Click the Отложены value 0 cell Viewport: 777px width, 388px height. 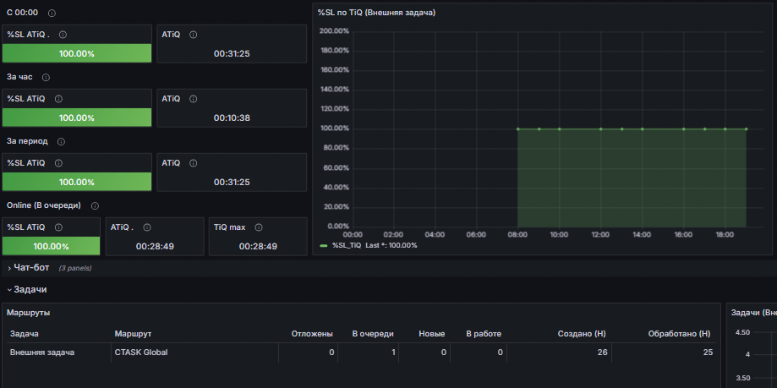pos(308,352)
